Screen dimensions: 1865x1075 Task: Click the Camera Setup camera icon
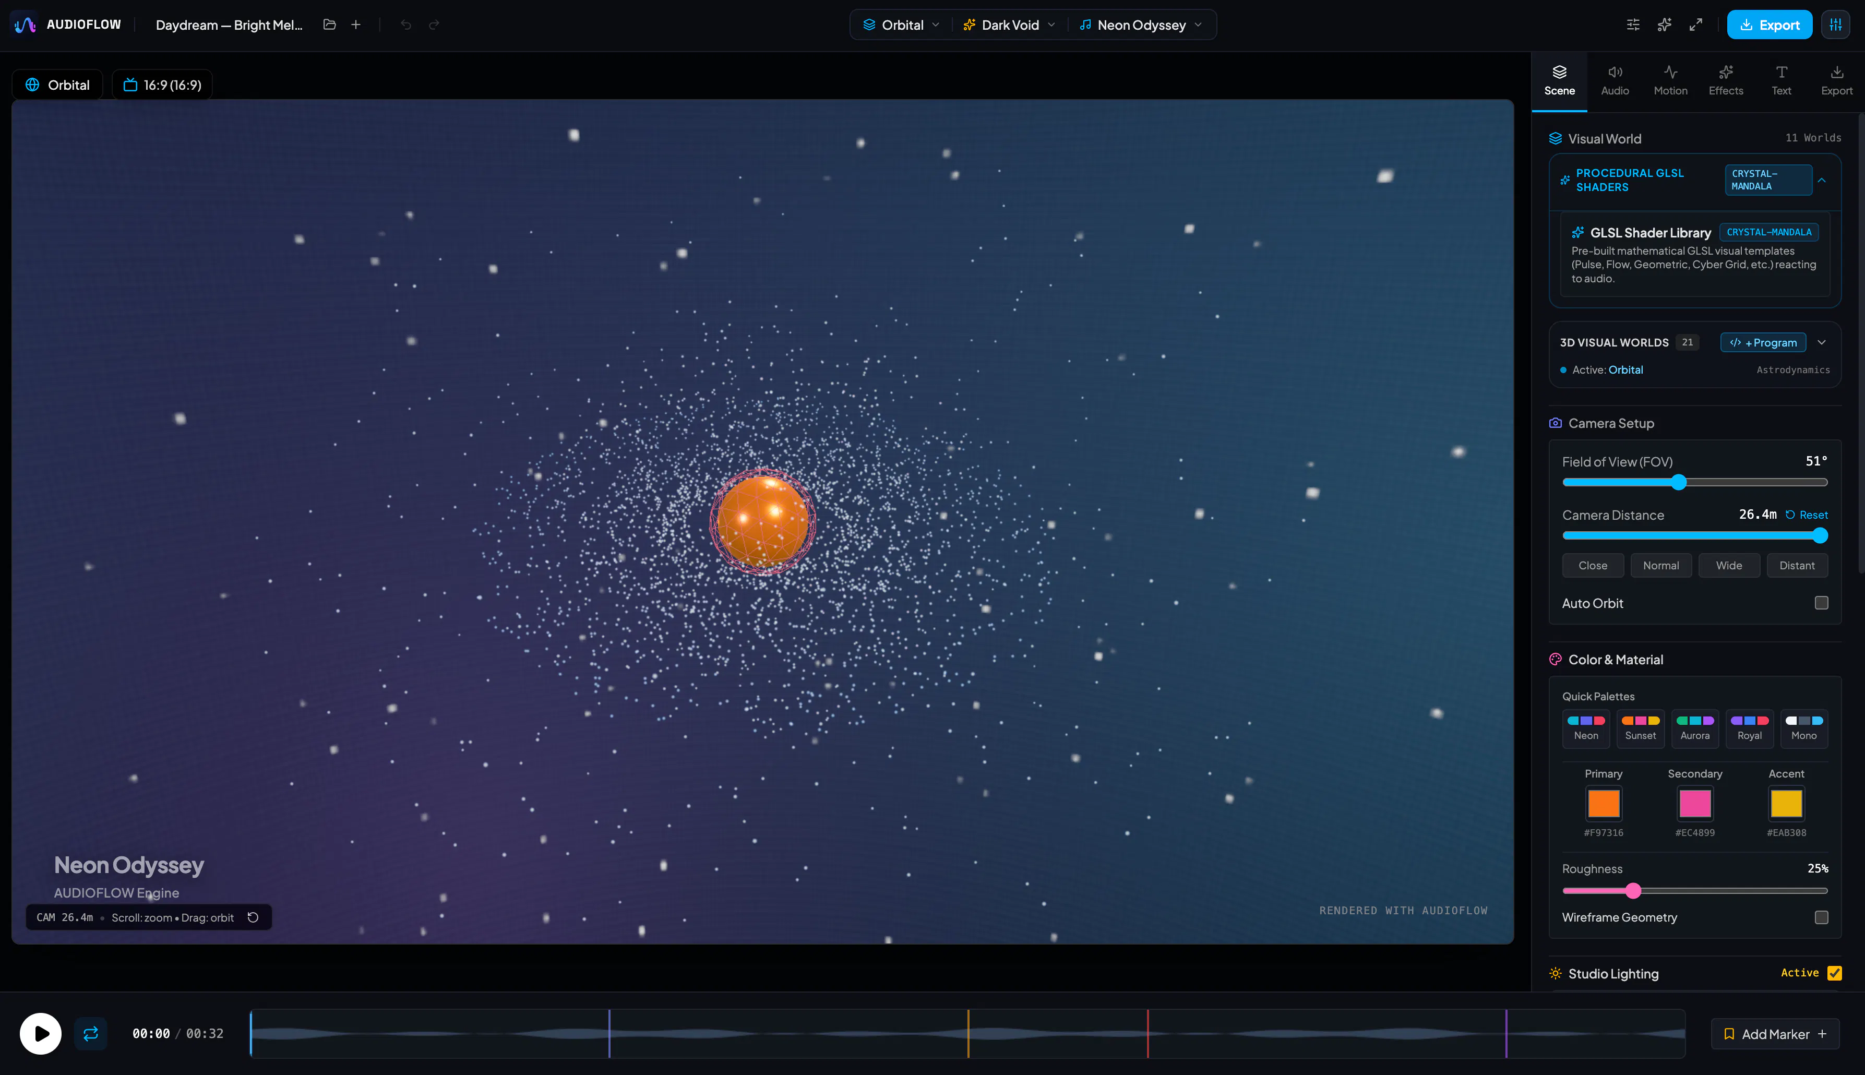tap(1555, 423)
